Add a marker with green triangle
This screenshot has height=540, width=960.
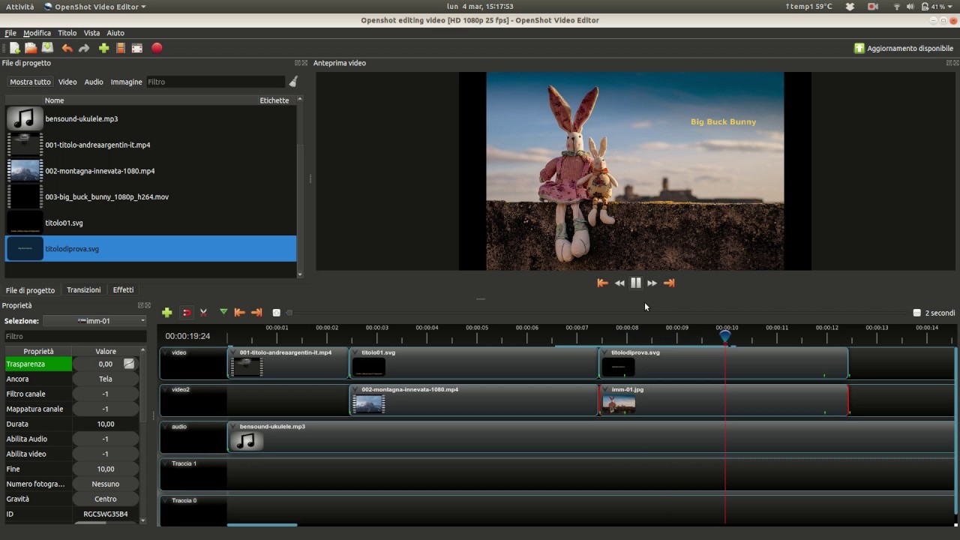223,312
